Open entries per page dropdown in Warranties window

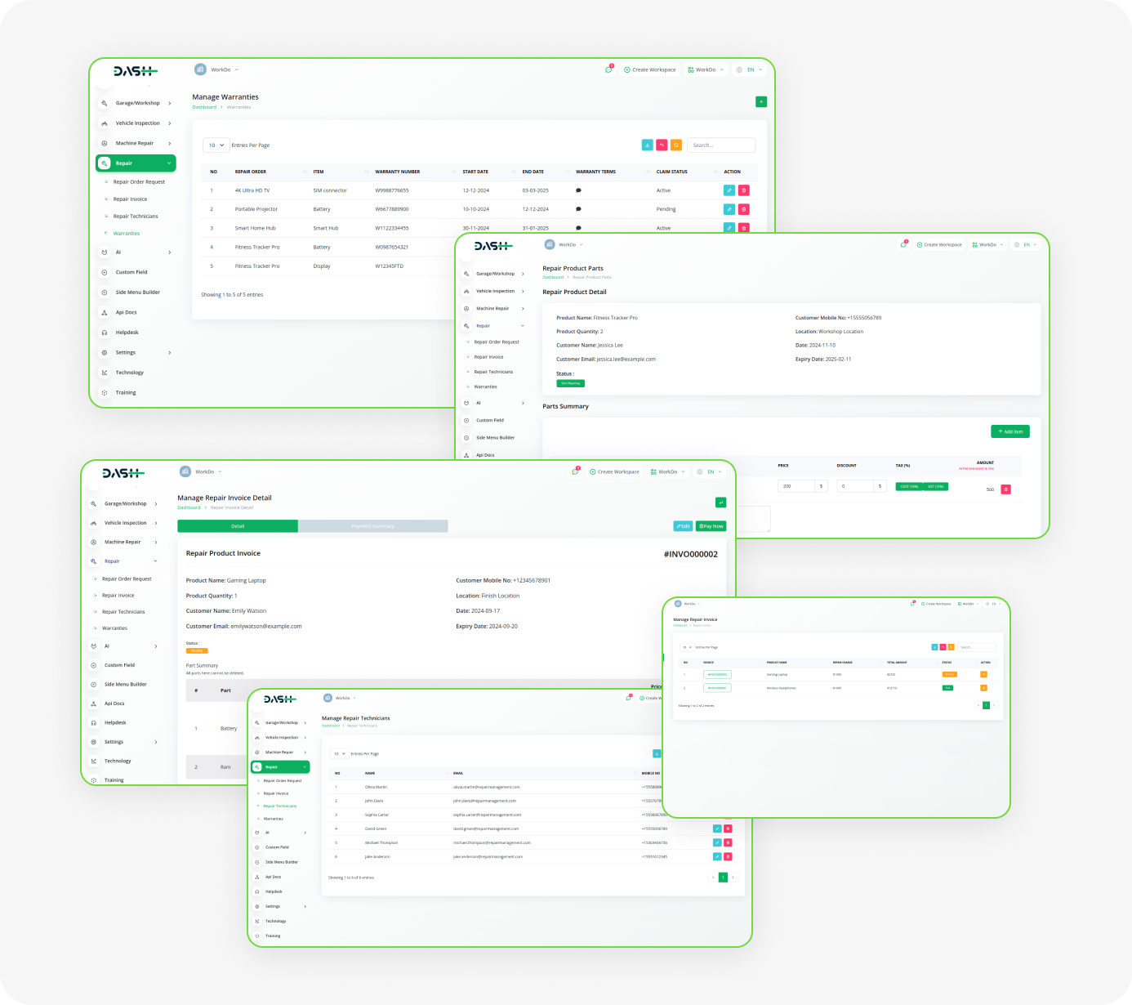pos(216,145)
